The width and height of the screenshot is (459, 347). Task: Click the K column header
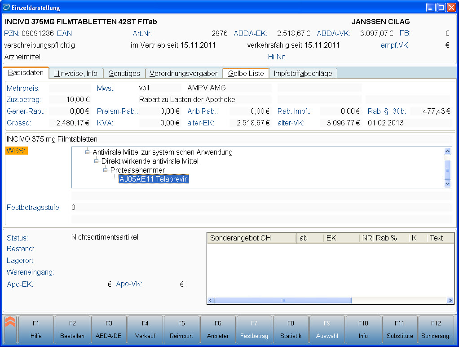pyautogui.click(x=418, y=238)
